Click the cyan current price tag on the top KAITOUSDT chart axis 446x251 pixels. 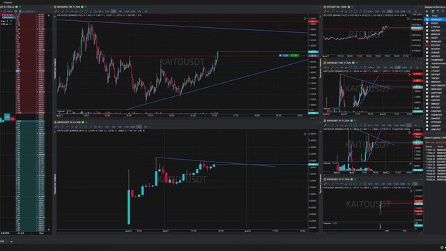tap(313, 52)
